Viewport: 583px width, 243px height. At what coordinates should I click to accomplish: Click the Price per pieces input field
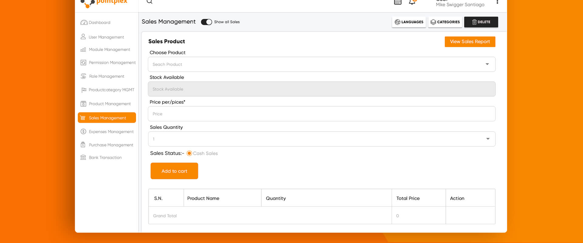322,114
